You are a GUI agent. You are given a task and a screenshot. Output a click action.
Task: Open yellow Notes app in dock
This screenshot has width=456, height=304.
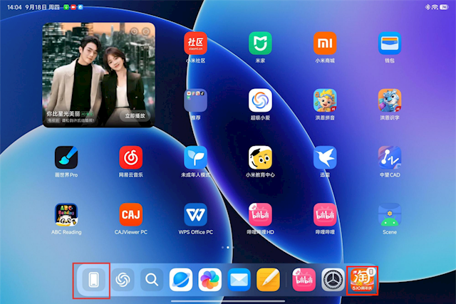click(268, 280)
